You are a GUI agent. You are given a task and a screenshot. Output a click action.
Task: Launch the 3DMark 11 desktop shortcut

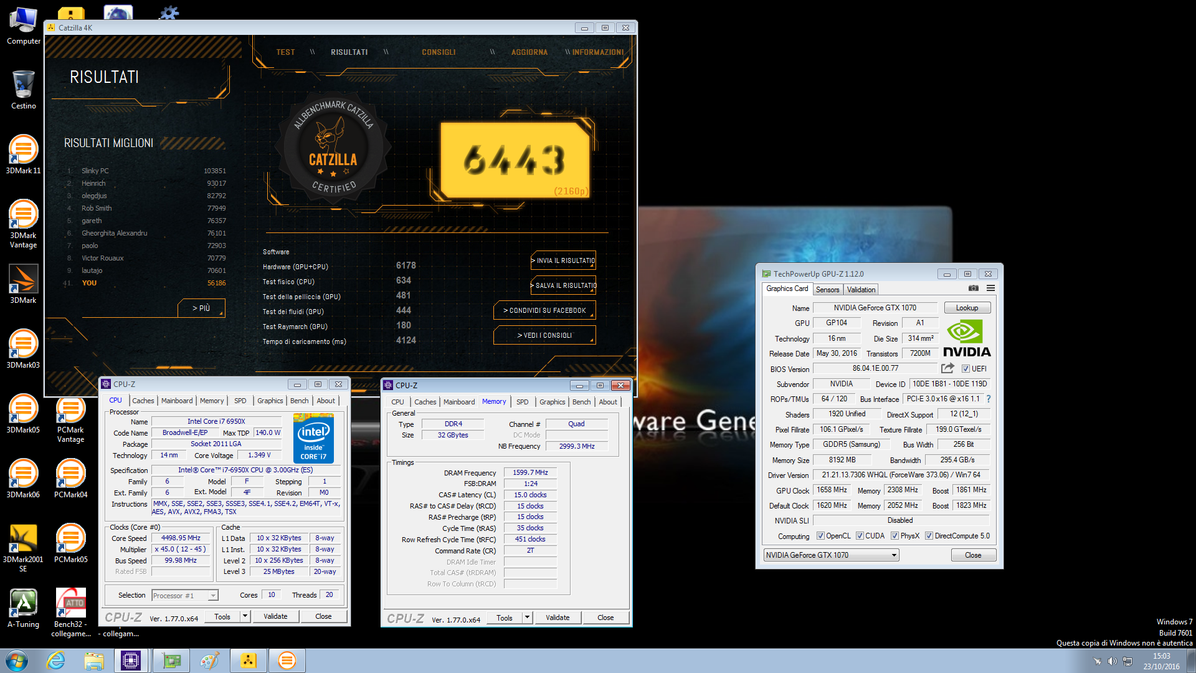tap(24, 155)
